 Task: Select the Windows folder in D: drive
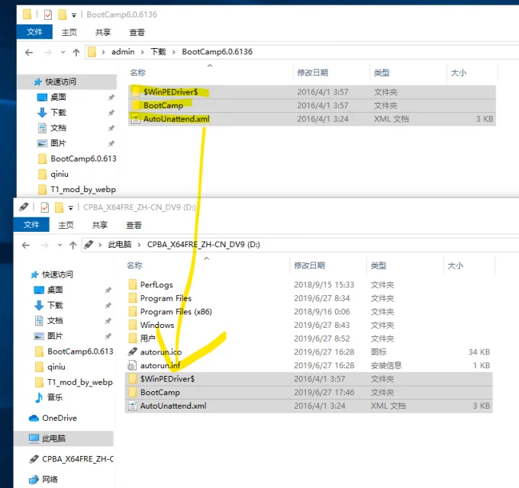(308, 326)
